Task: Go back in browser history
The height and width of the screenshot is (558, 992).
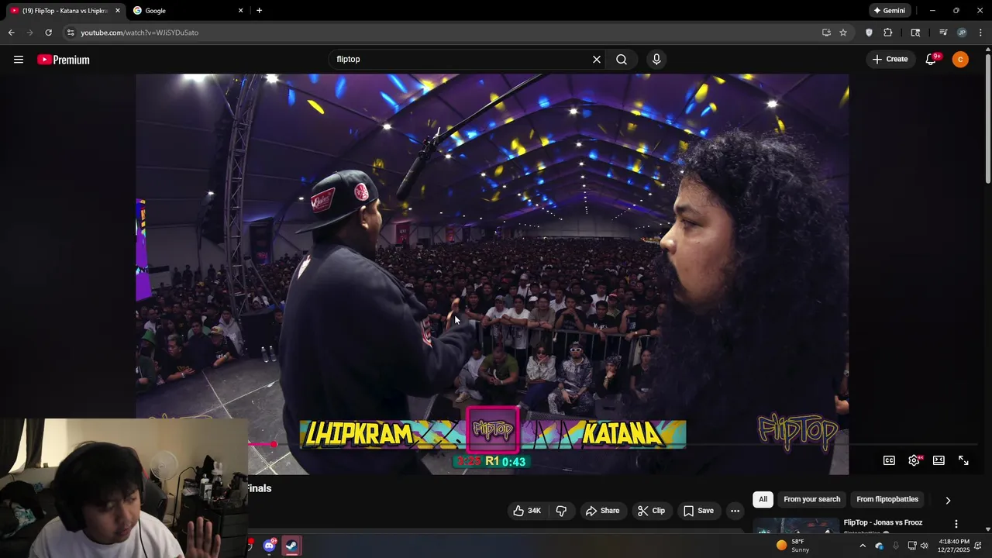Action: tap(11, 33)
